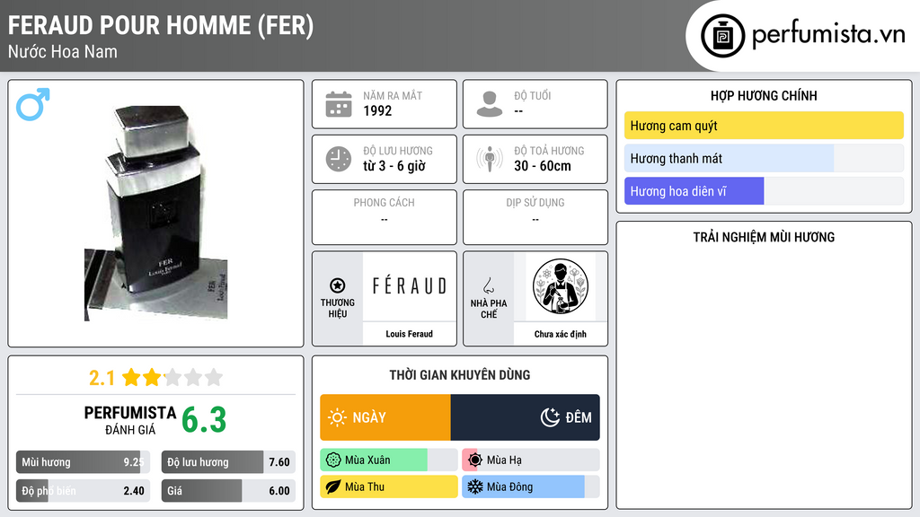Click the clock icon for Độ lưu hương

(339, 159)
